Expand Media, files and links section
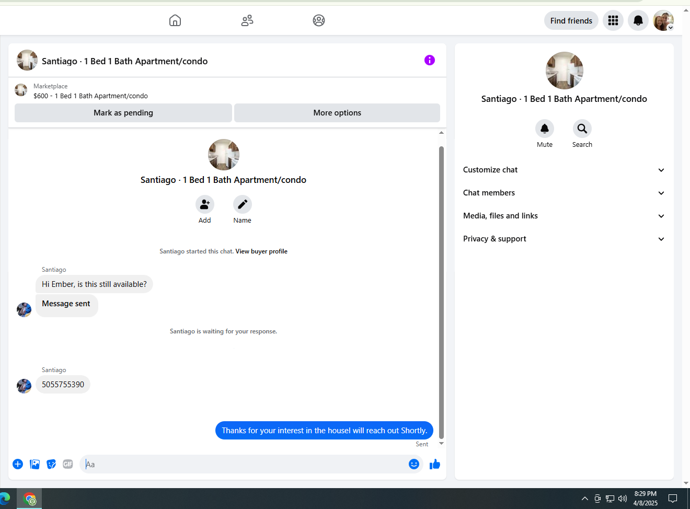 (564, 216)
